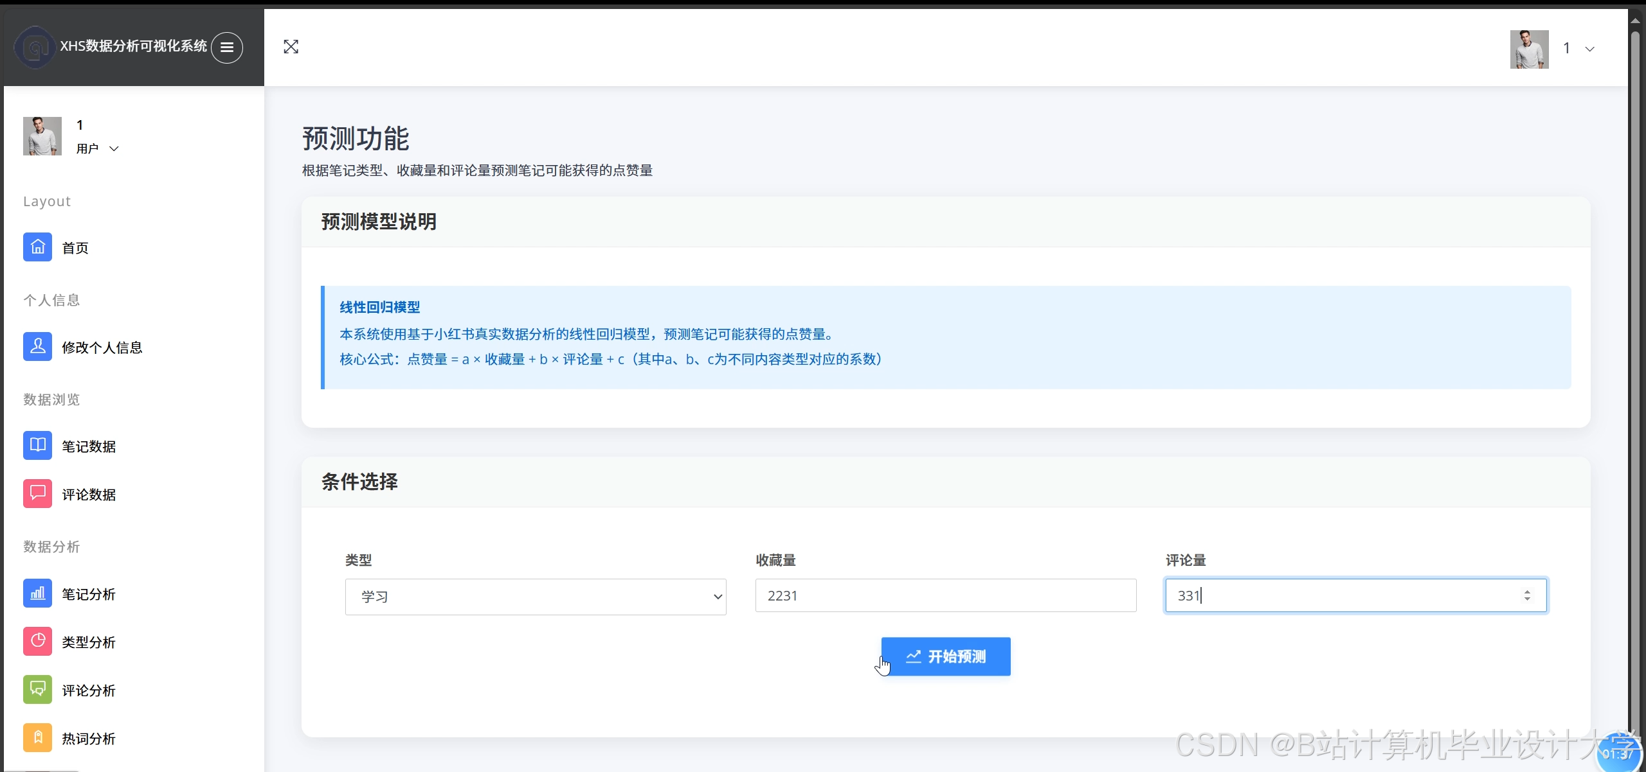Open the 首页 home icon
Viewport: 1646px width, 772px height.
(x=37, y=247)
